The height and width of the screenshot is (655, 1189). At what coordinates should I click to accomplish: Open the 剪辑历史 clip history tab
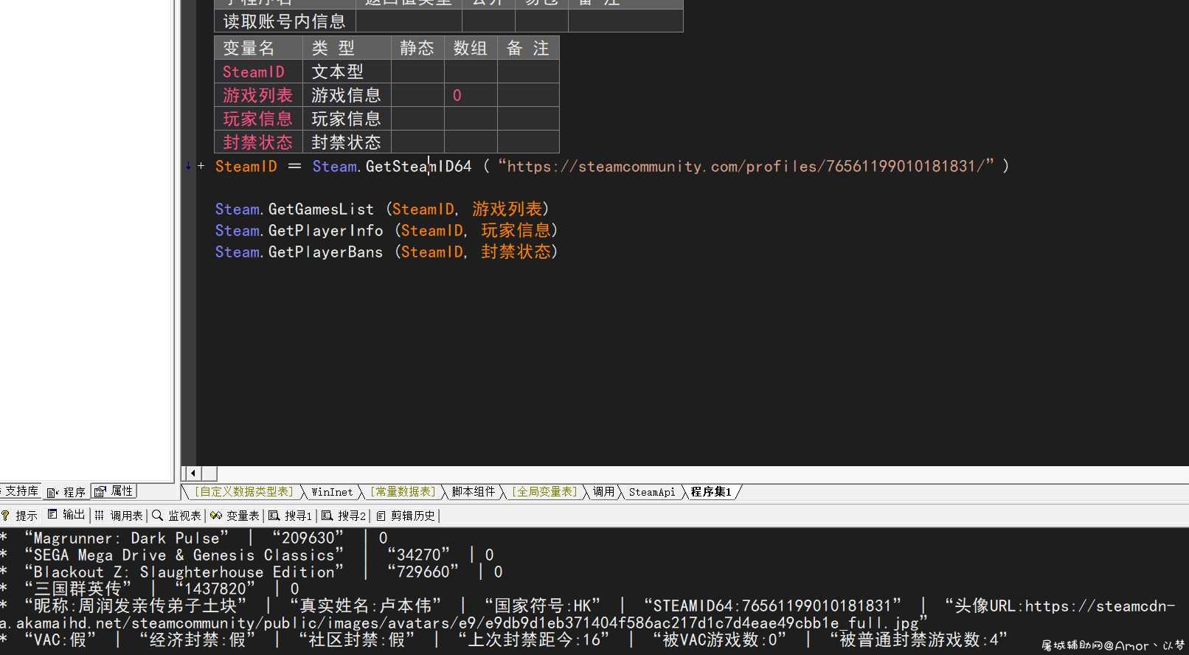tap(406, 516)
